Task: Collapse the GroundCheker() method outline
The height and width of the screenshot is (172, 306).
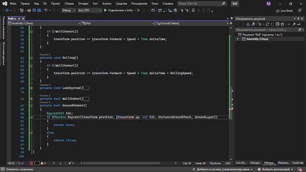Action: [32, 106]
